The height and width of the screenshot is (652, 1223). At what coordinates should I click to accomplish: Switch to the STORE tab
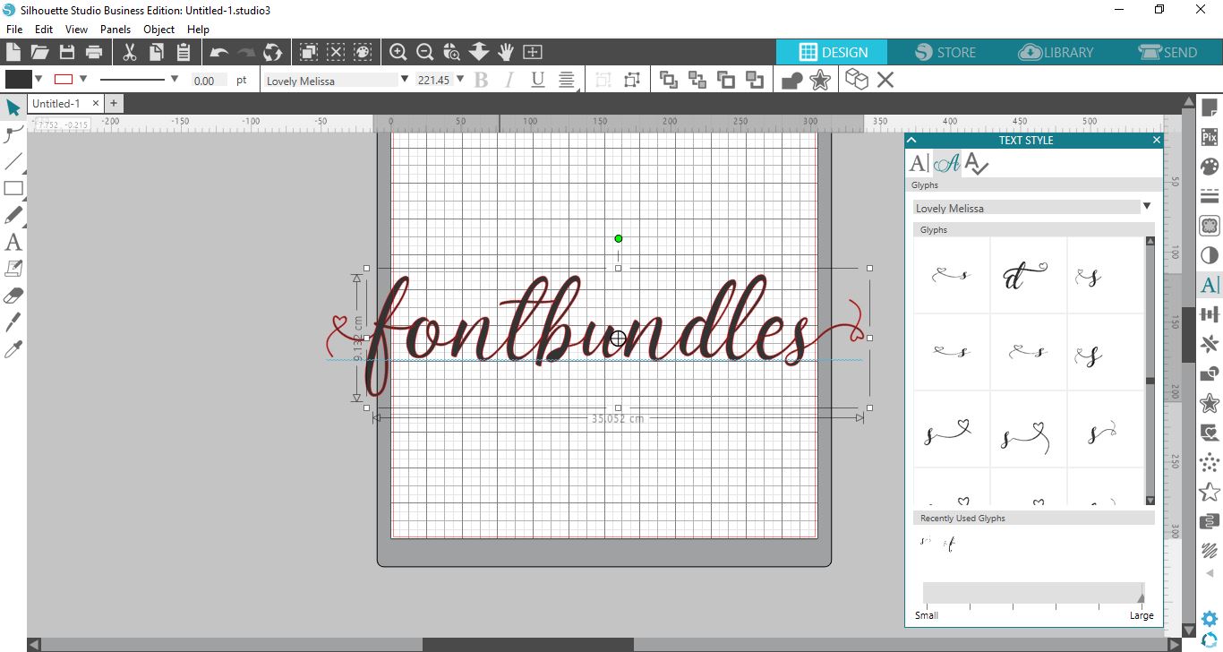[x=945, y=52]
